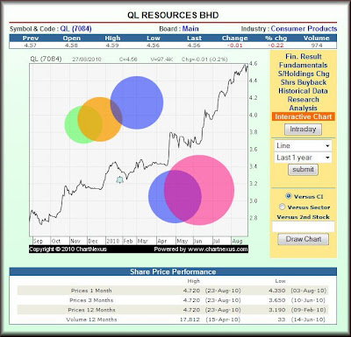Click the Draw Chart button

coord(303,239)
